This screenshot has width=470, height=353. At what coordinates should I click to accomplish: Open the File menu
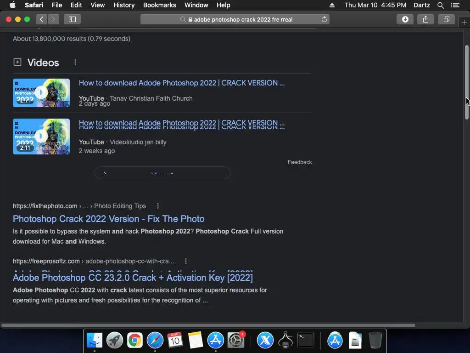click(56, 5)
